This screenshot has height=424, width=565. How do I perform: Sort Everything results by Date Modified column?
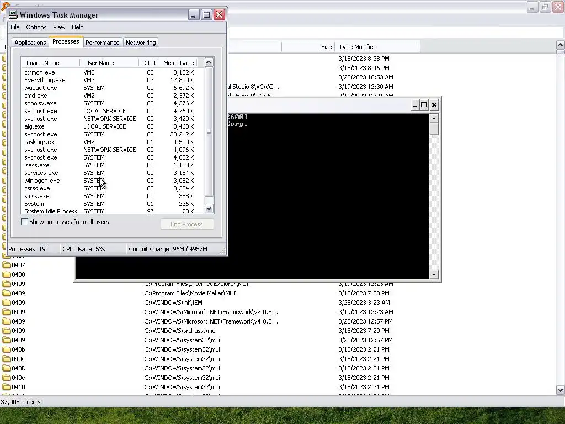tap(377, 47)
